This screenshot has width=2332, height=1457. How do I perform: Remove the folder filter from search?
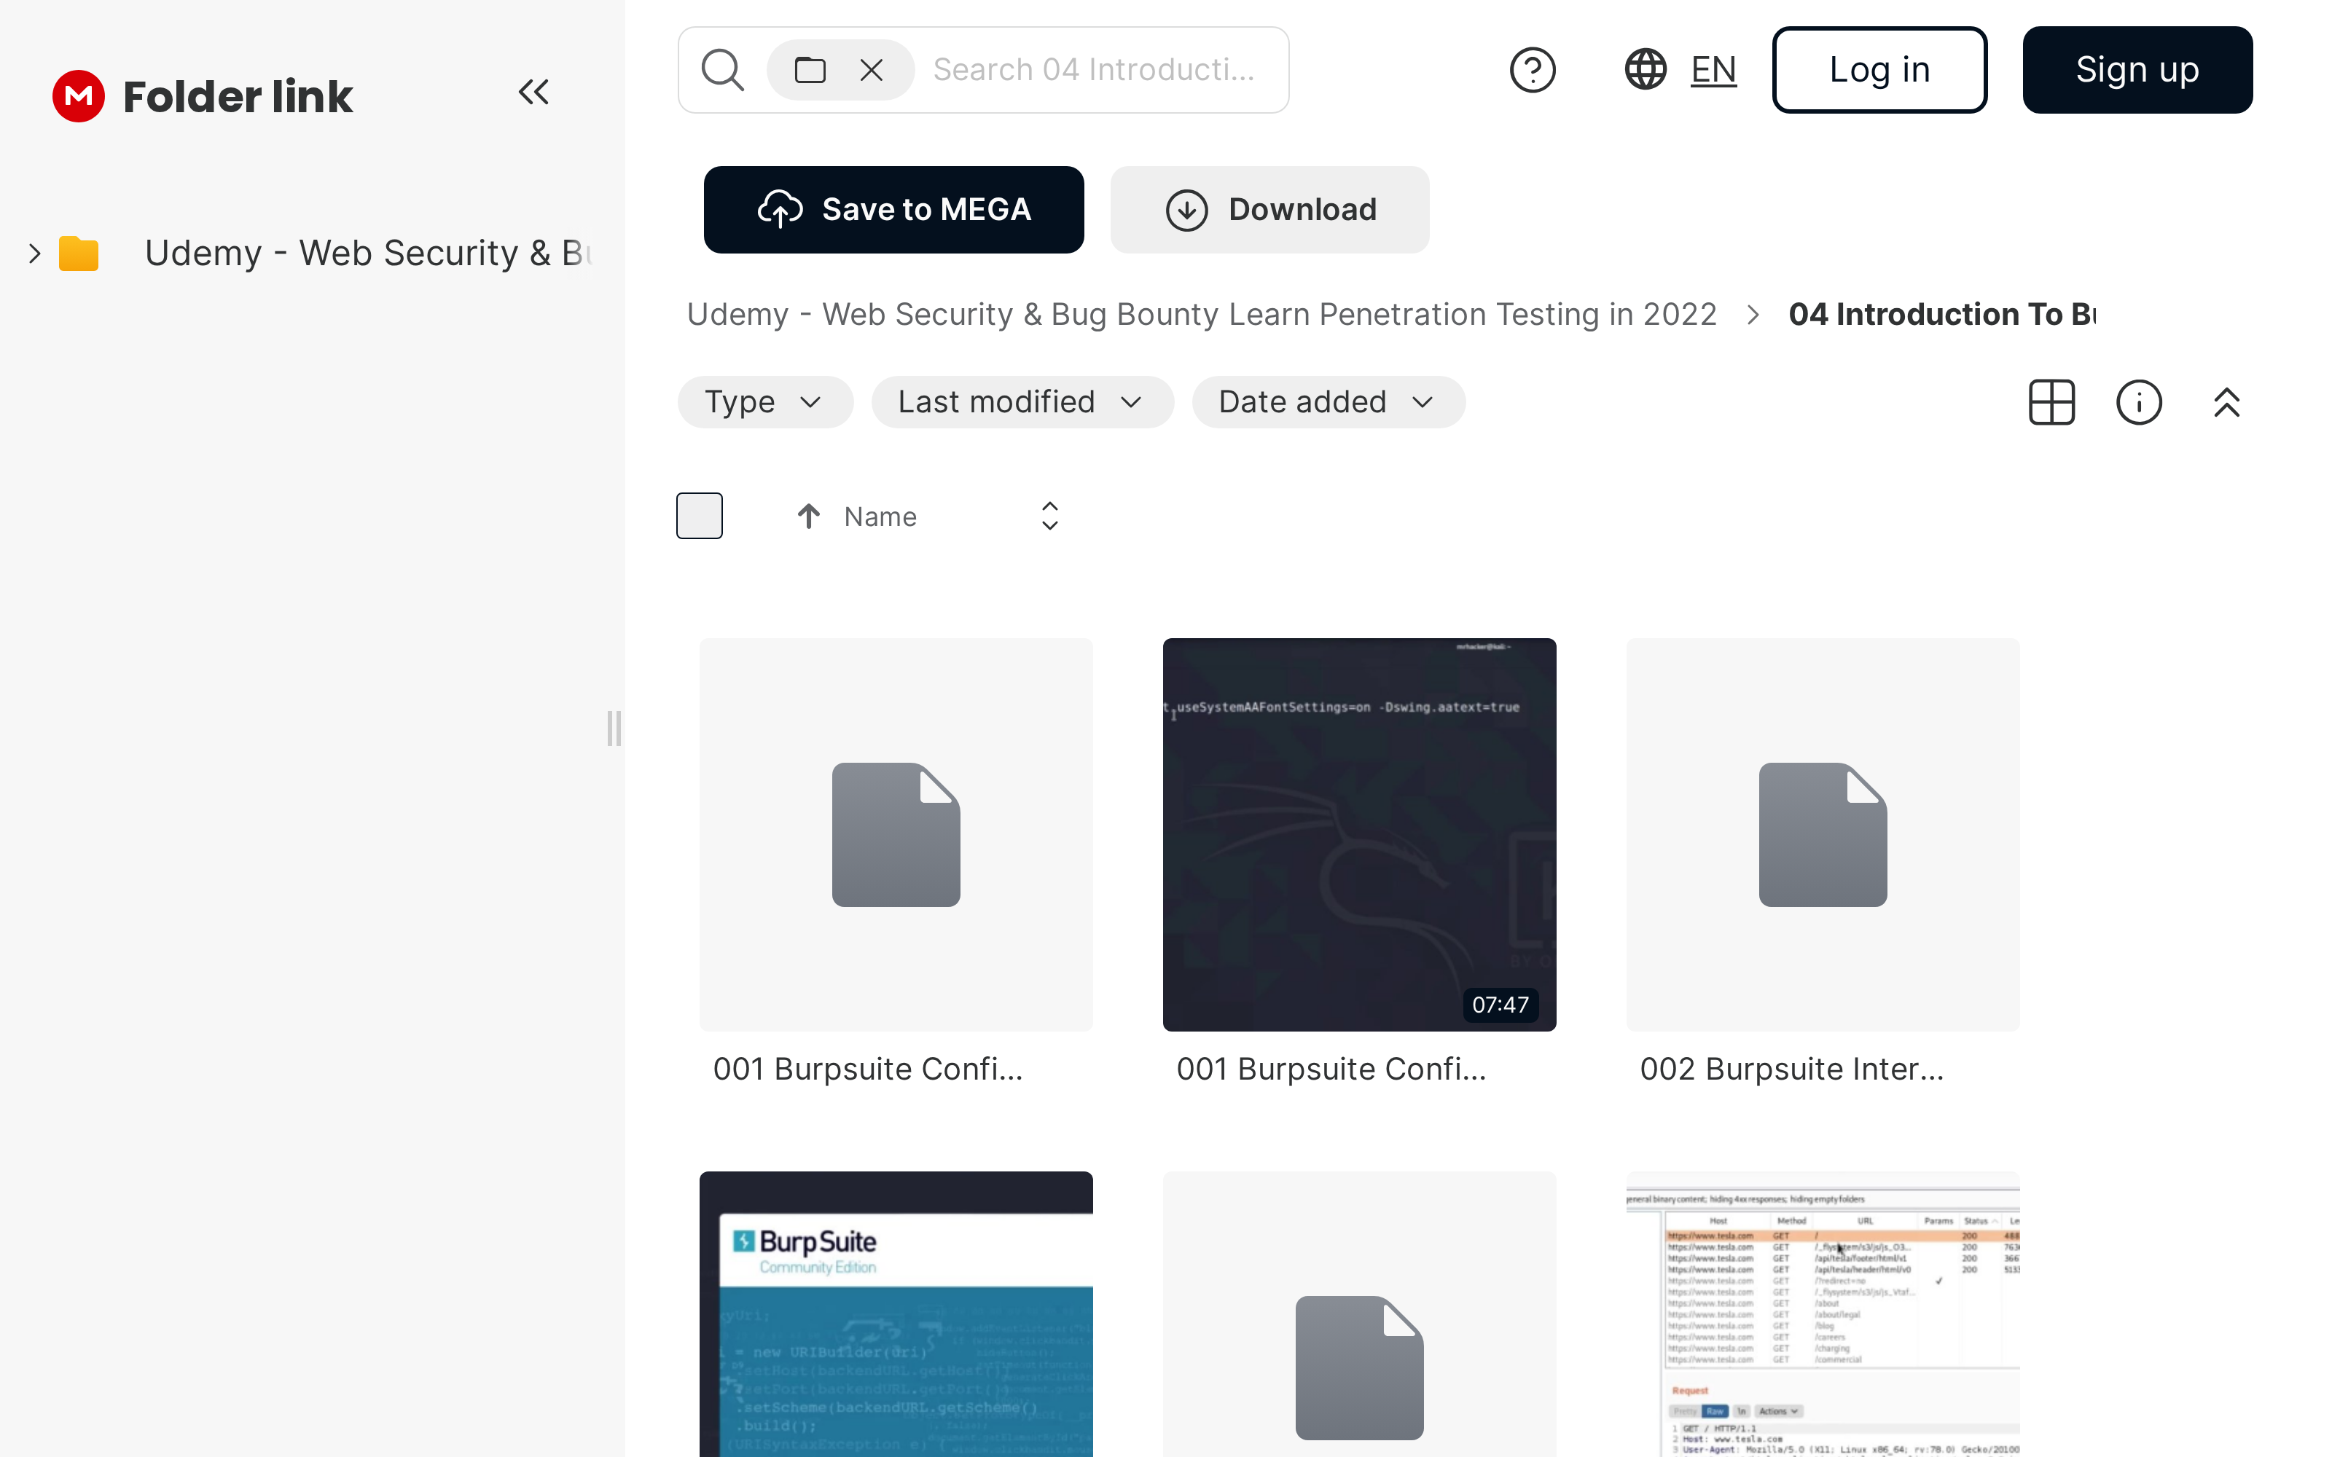pos(871,69)
